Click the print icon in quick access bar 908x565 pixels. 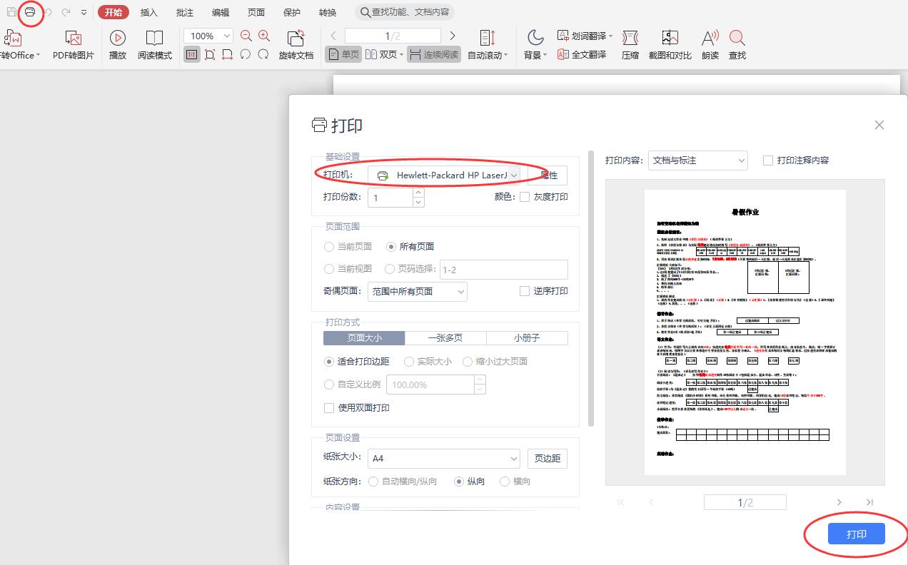tap(30, 12)
